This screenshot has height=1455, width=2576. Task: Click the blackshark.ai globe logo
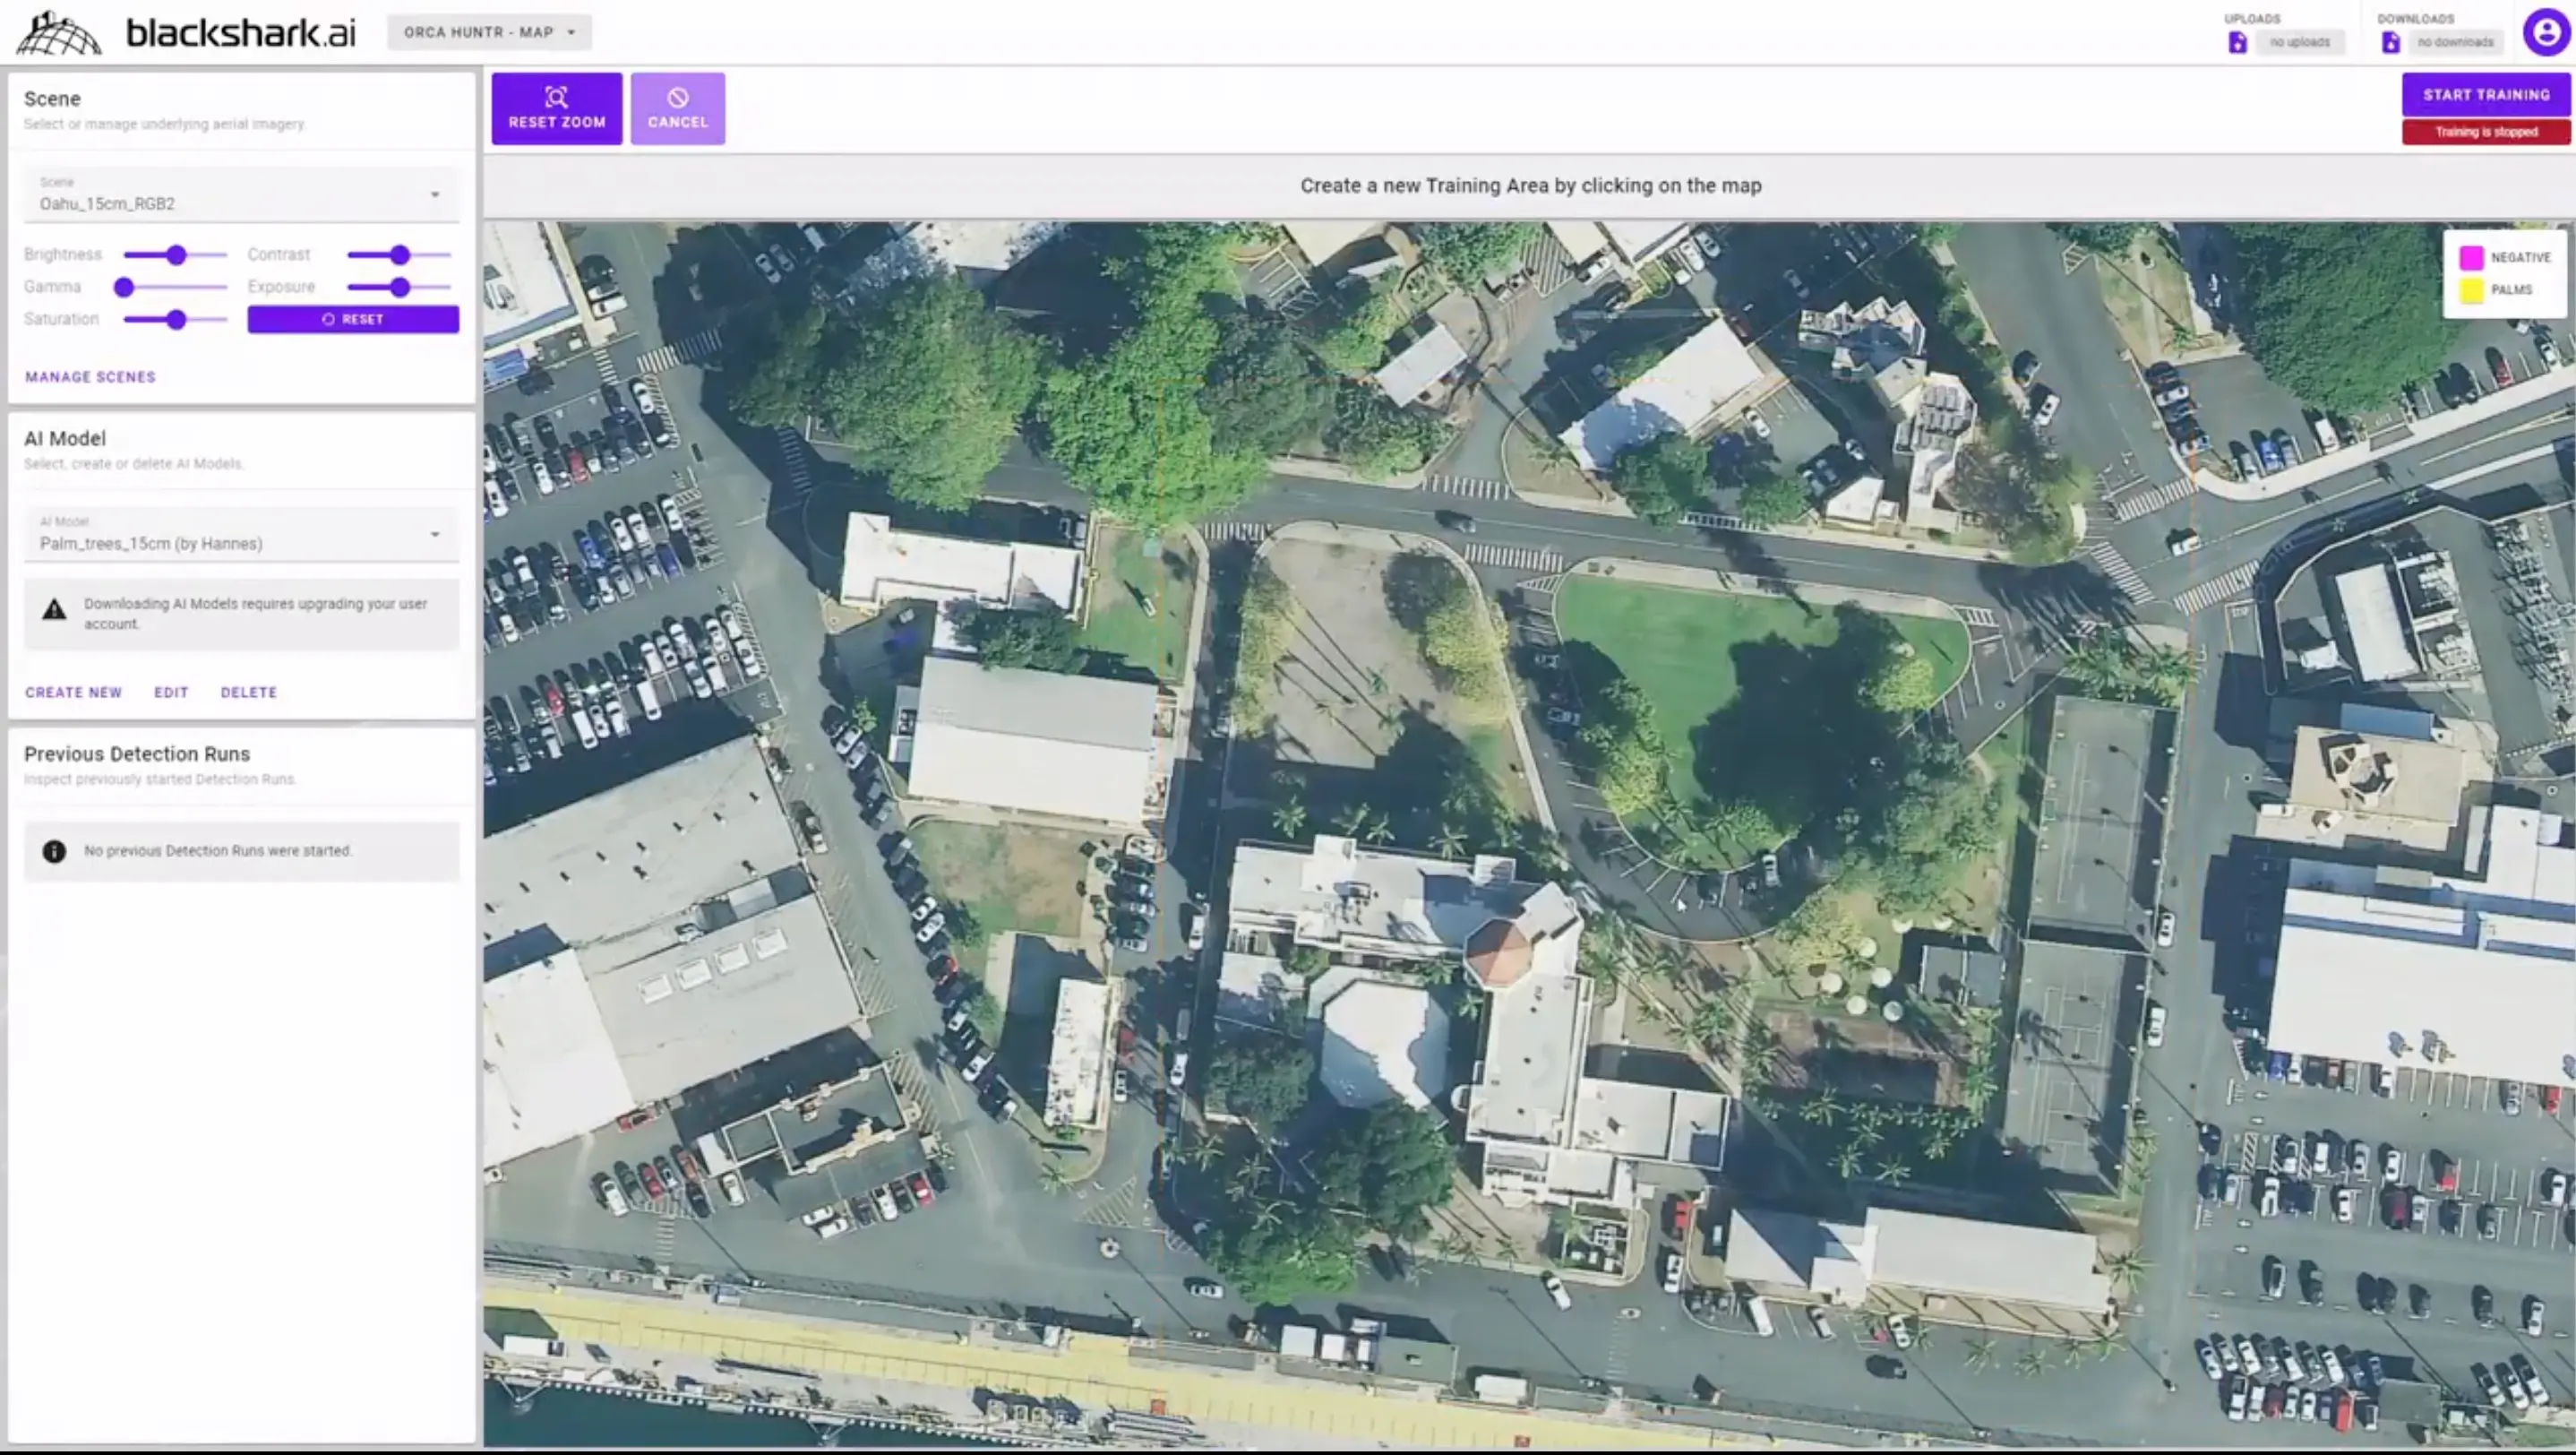pyautogui.click(x=58, y=33)
